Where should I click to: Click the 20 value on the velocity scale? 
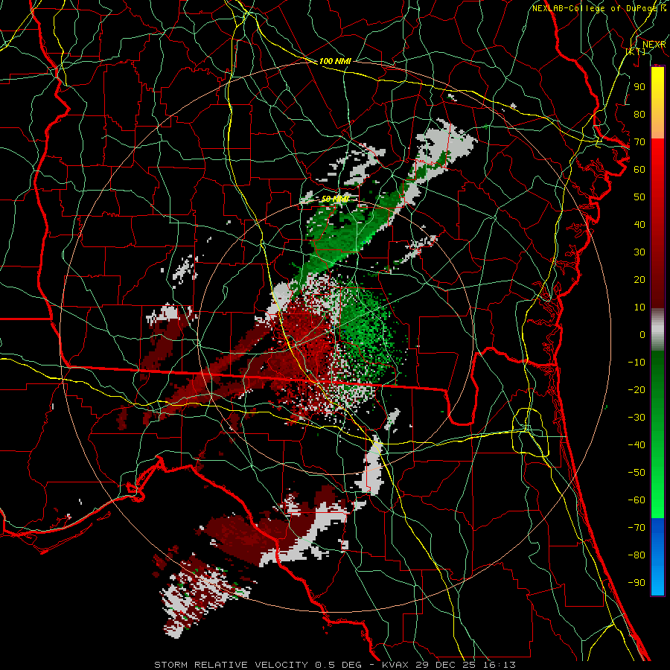point(639,279)
